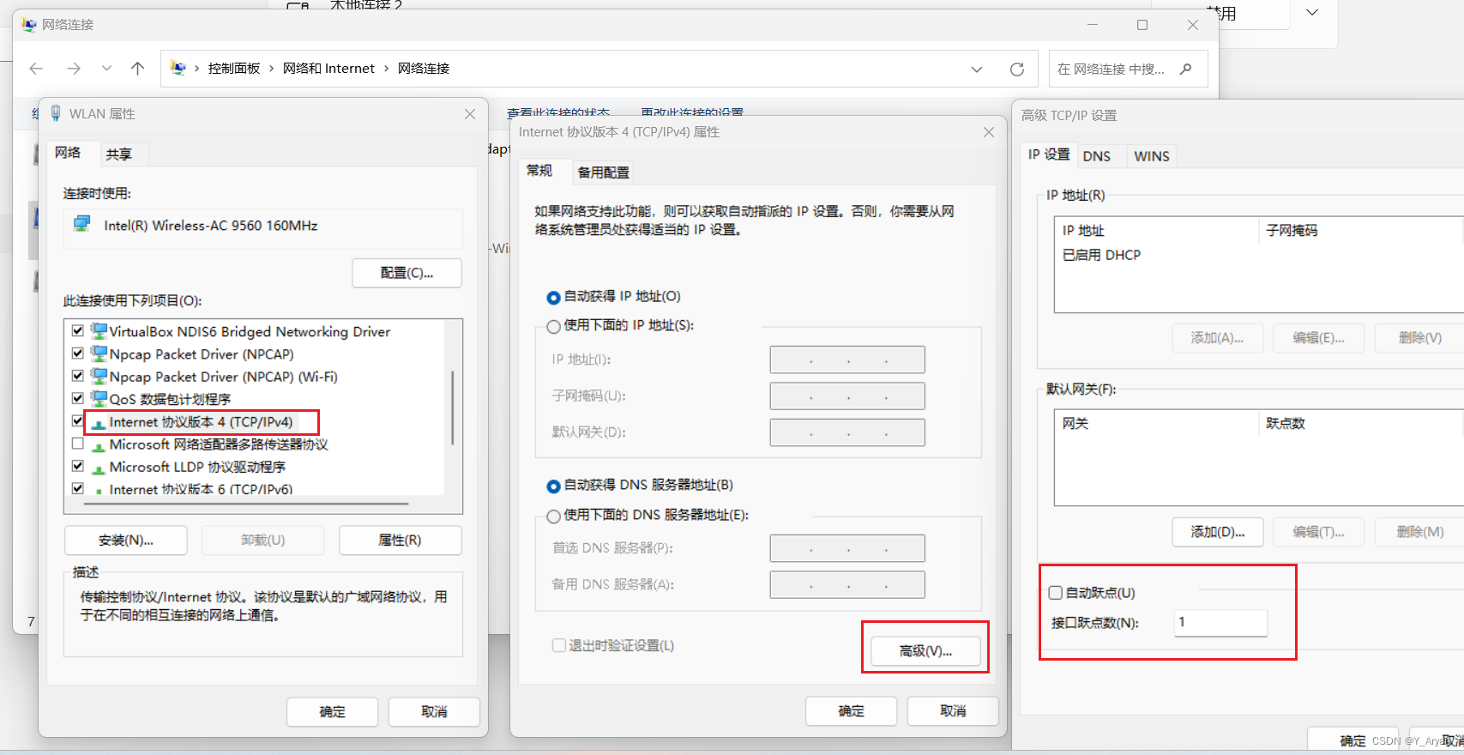
Task: Click 网络和 Internet breadcrumb segment
Action: click(x=328, y=69)
